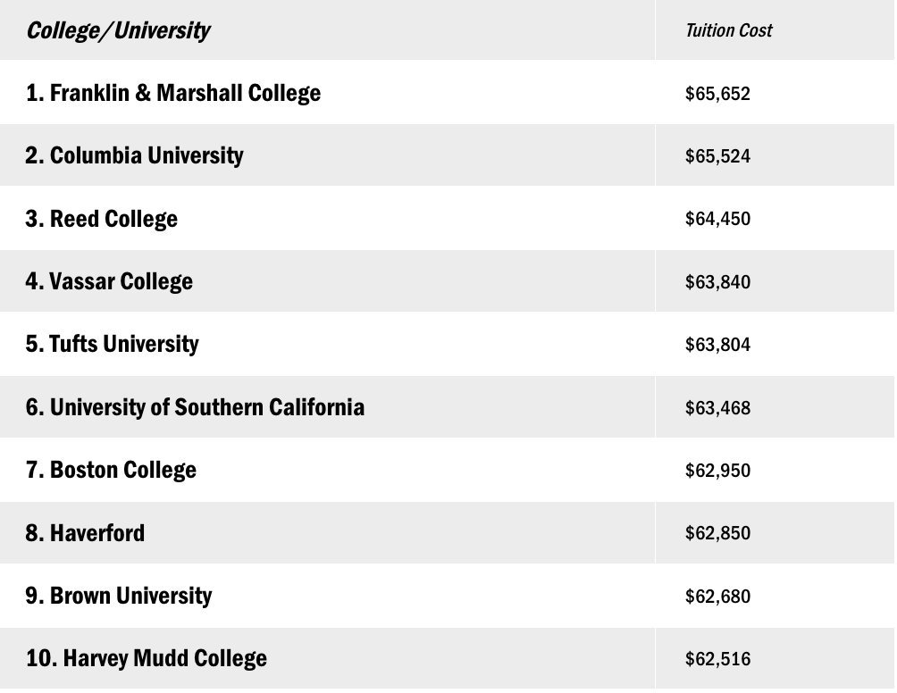This screenshot has height=693, width=897.
Task: Select the $62,680 tuition amount
Action: pyautogui.click(x=717, y=597)
